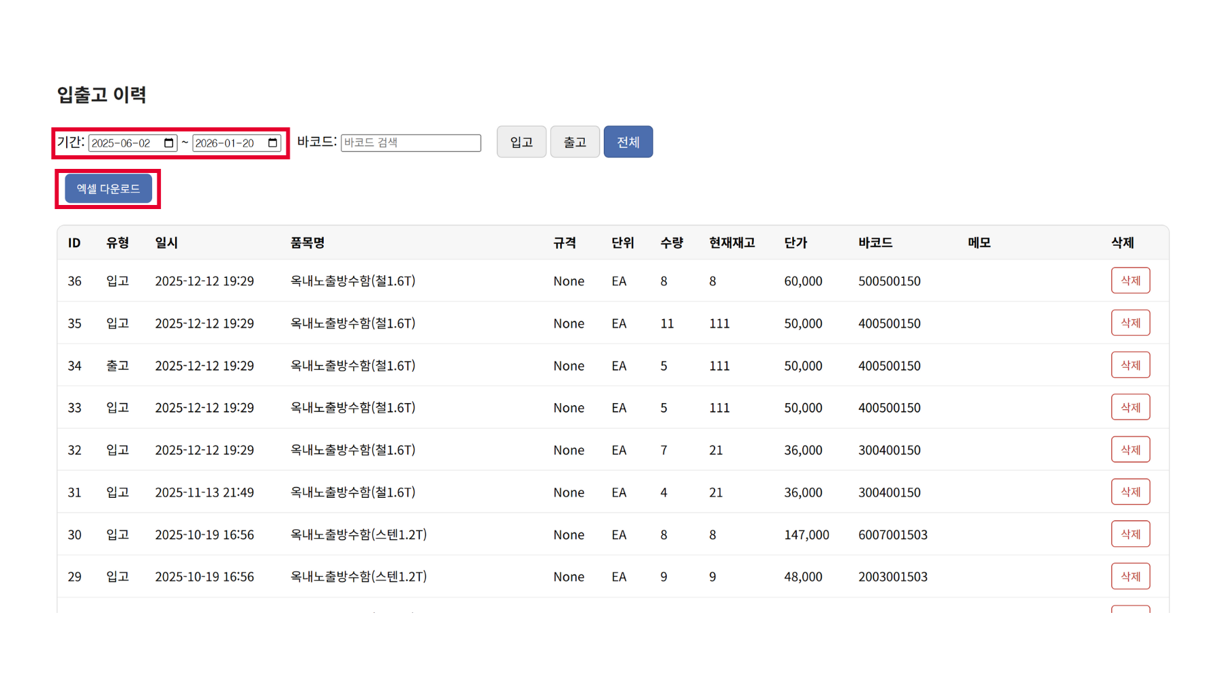The width and height of the screenshot is (1227, 681).
Task: Open the start date calendar picker icon
Action: pos(168,143)
